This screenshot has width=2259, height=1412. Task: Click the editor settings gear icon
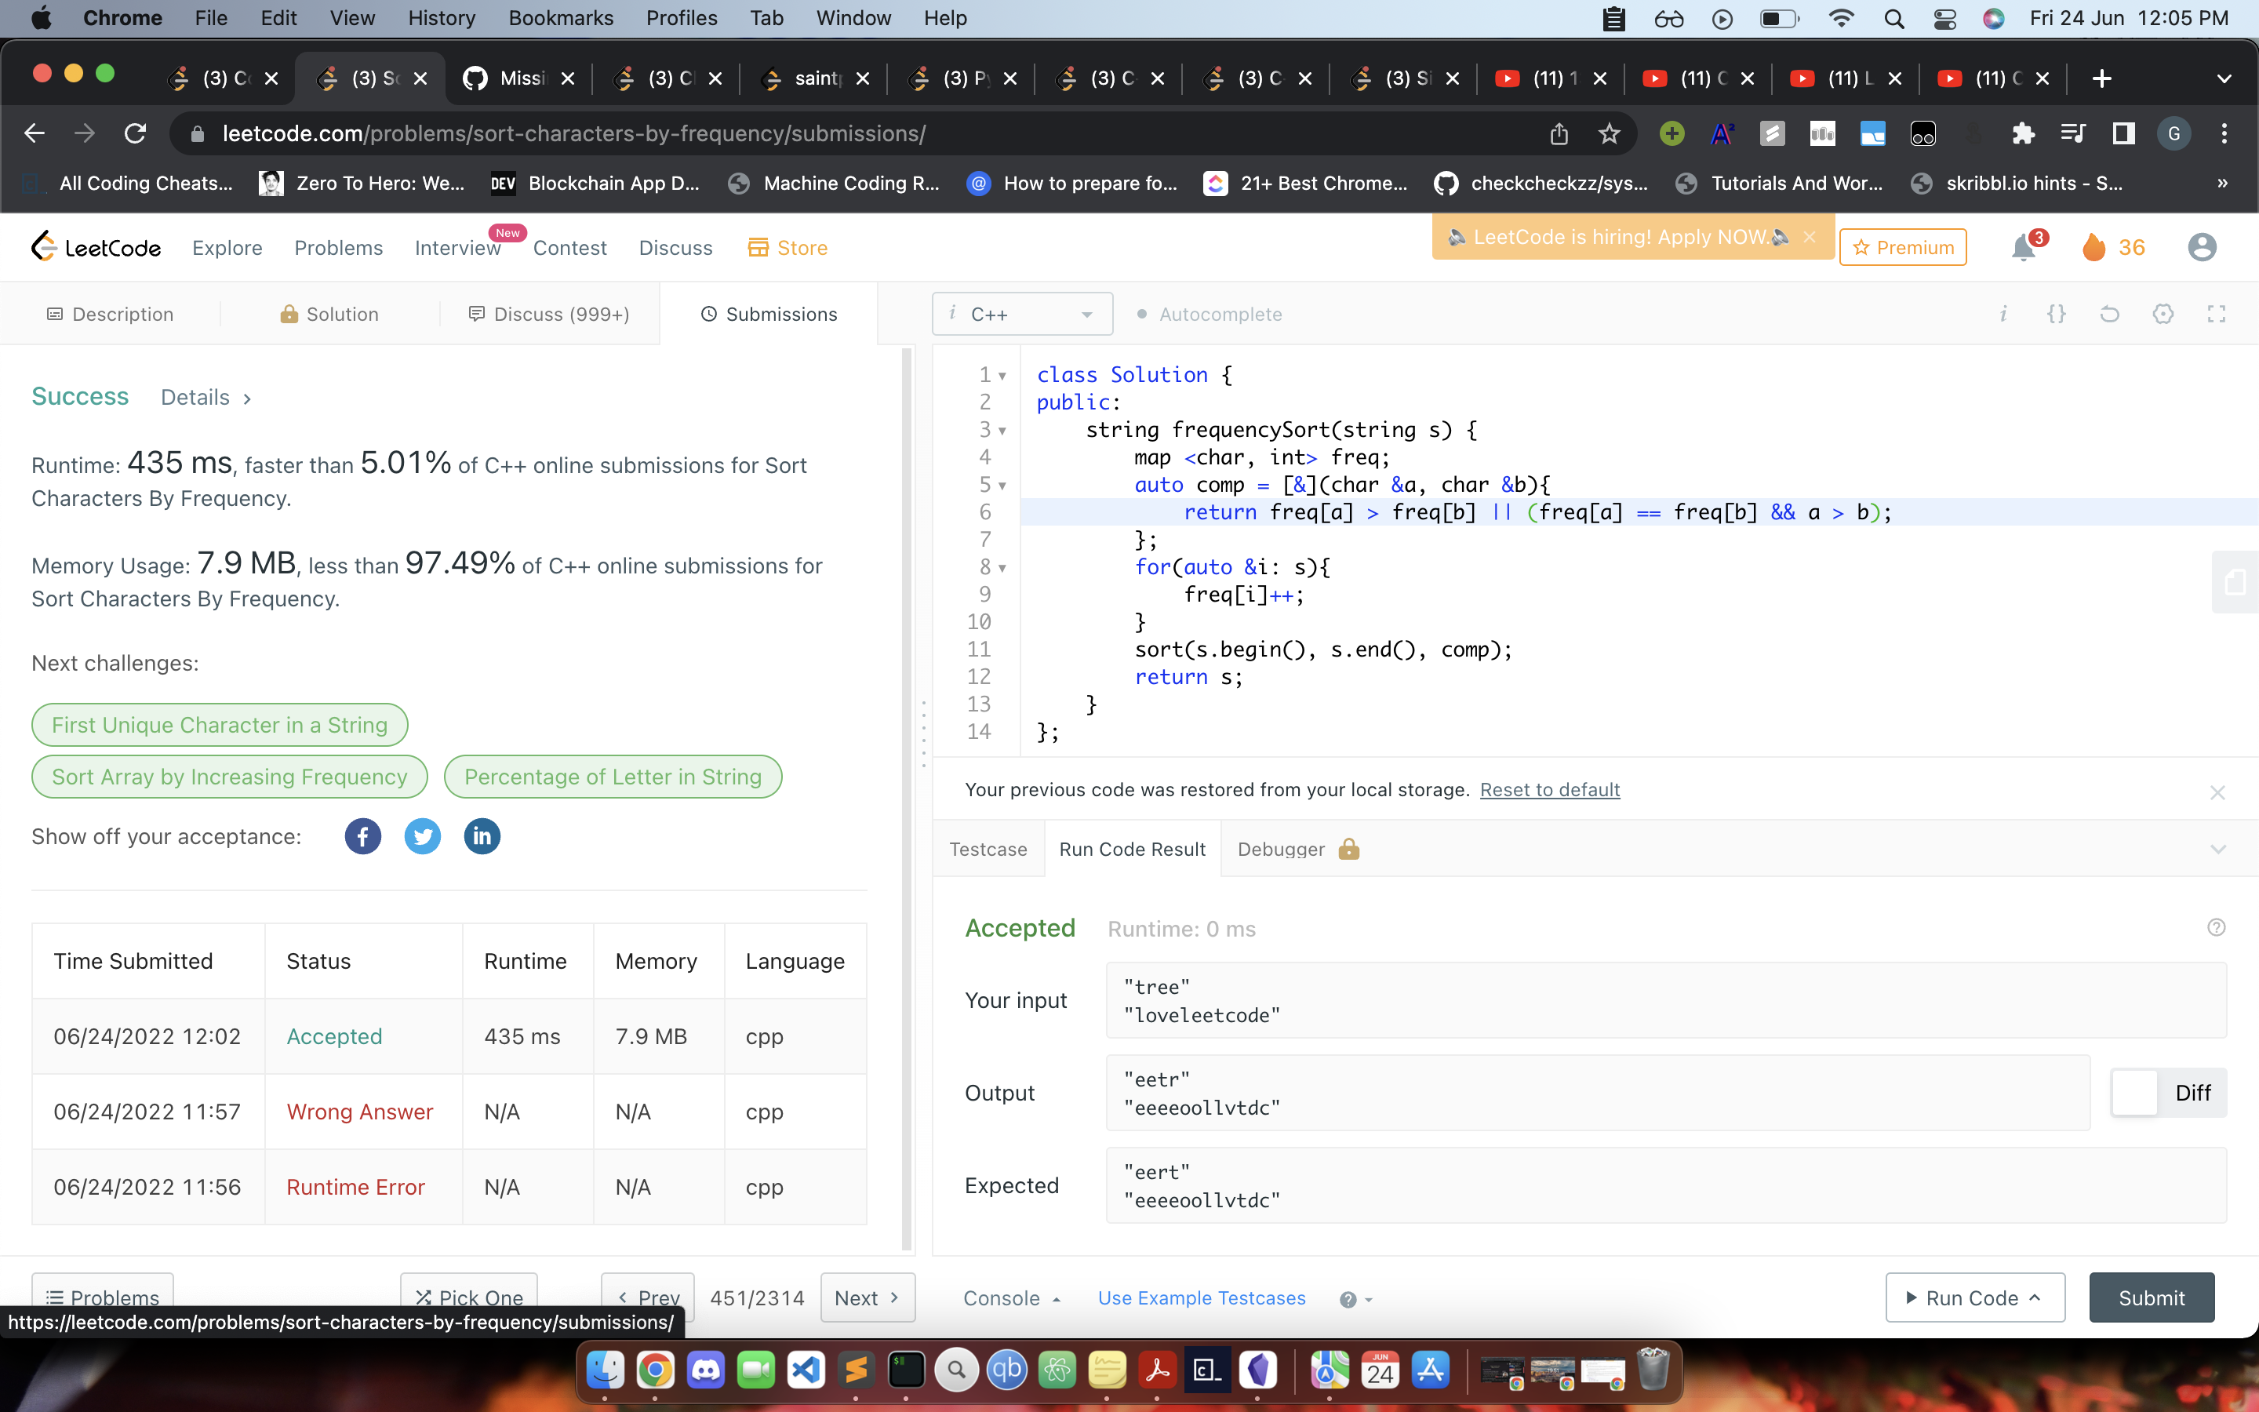click(2163, 314)
